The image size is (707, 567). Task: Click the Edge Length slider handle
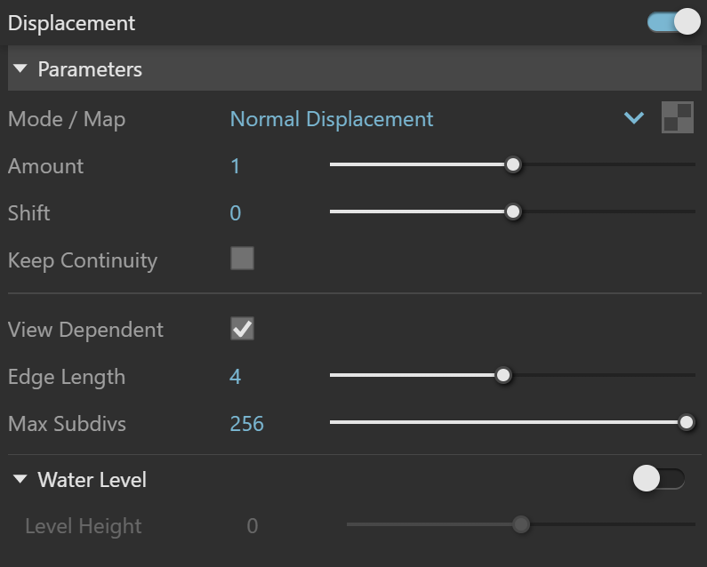503,375
